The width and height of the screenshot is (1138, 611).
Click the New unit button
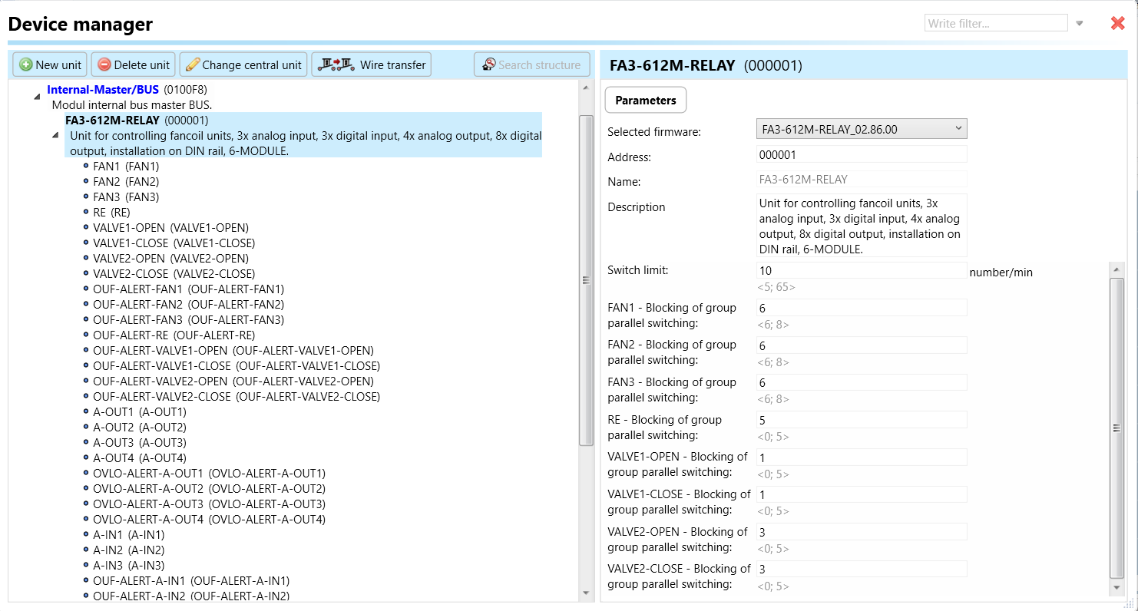click(x=51, y=65)
